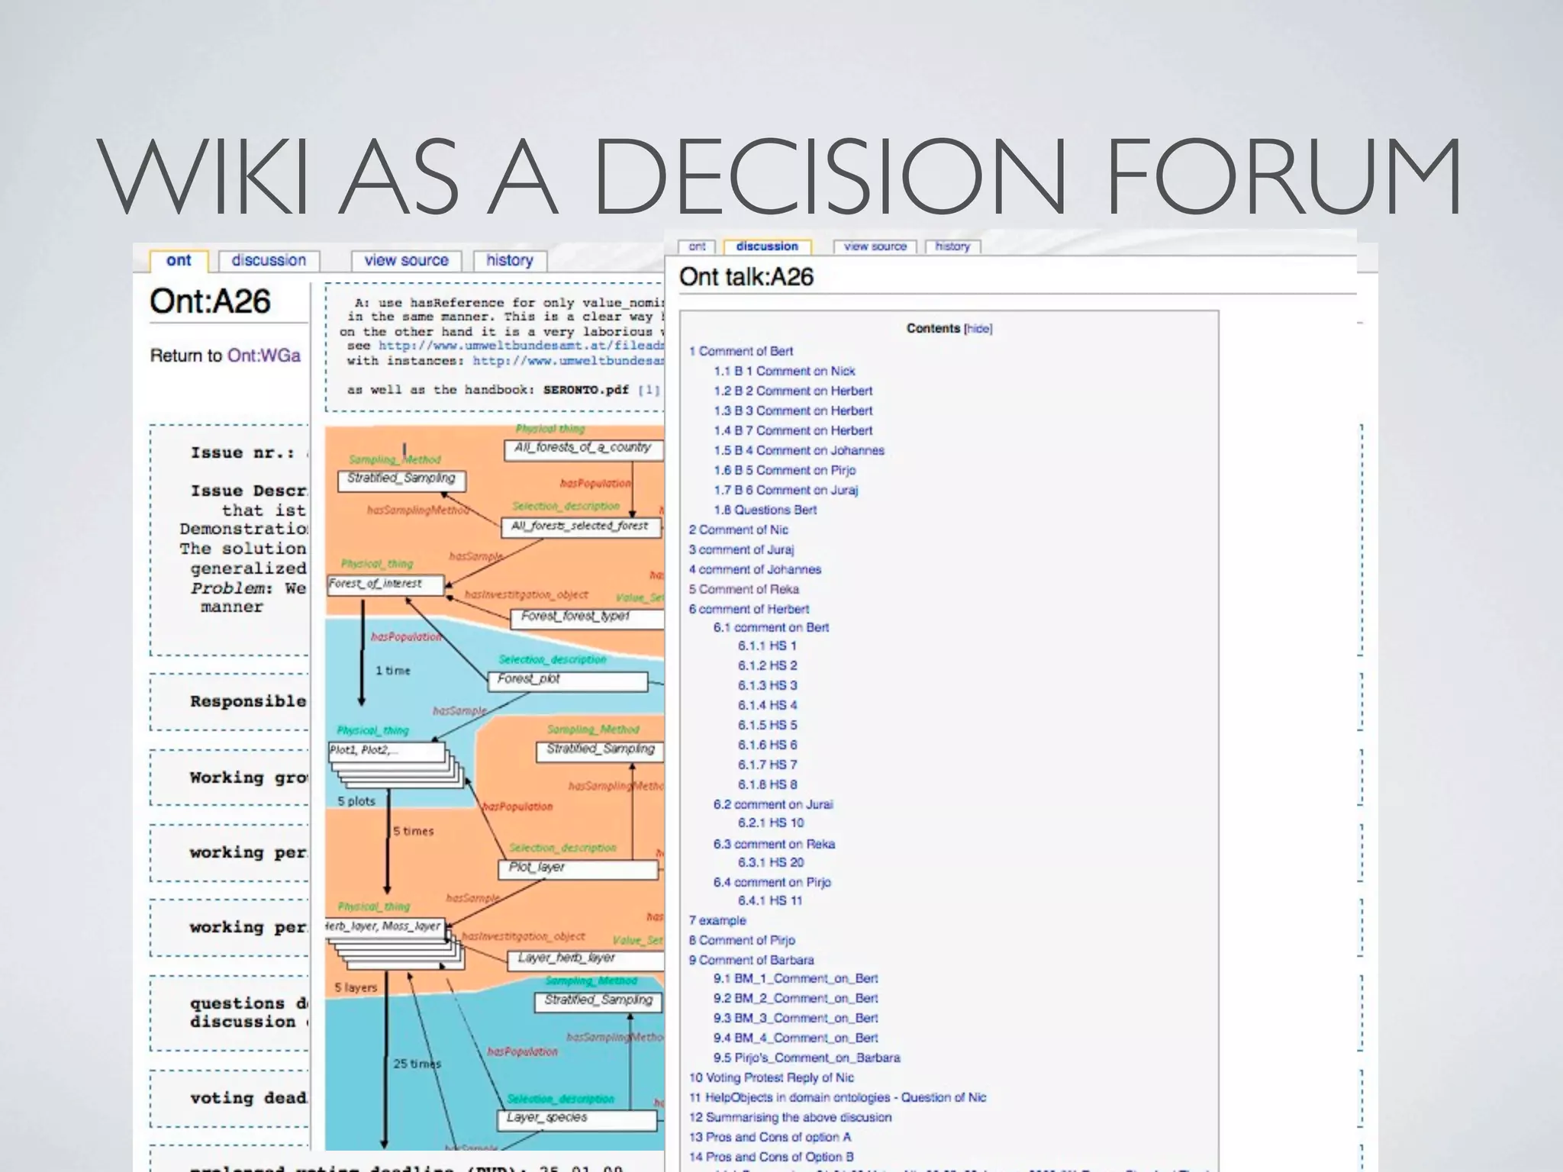Image resolution: width=1563 pixels, height=1172 pixels.
Task: Click 'view source' tab on talk page
Action: point(875,246)
